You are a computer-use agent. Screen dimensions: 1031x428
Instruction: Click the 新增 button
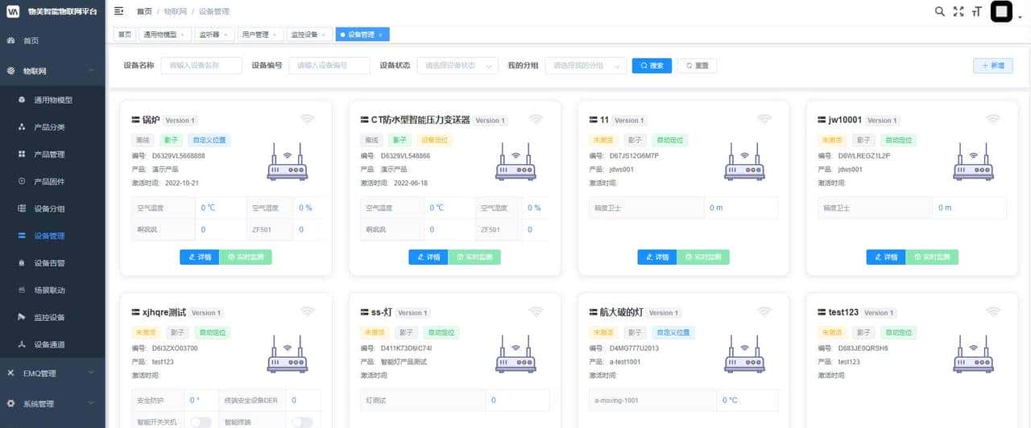coord(992,66)
